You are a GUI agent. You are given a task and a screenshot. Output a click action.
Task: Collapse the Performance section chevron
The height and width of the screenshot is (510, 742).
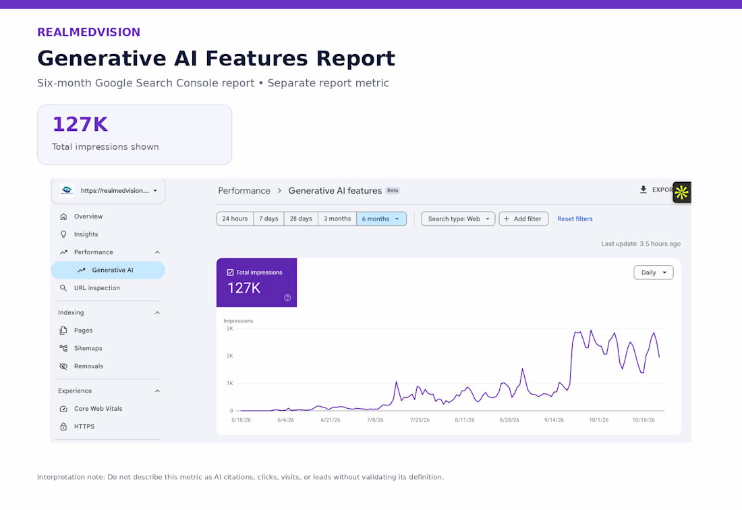(x=158, y=252)
